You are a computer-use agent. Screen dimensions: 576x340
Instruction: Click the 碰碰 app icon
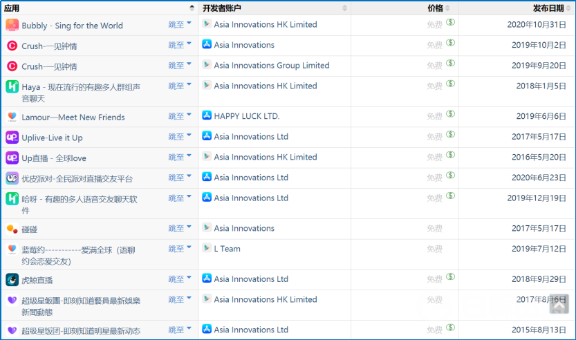[12, 229]
